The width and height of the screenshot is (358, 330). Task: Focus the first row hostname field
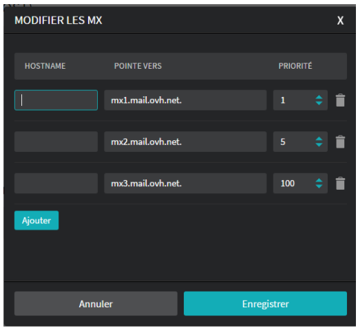[56, 100]
